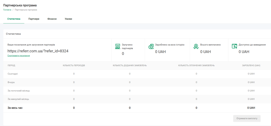Viewport: 271px width, 126px height.
Task: Go to the Умови tab
Action: pos(68,19)
